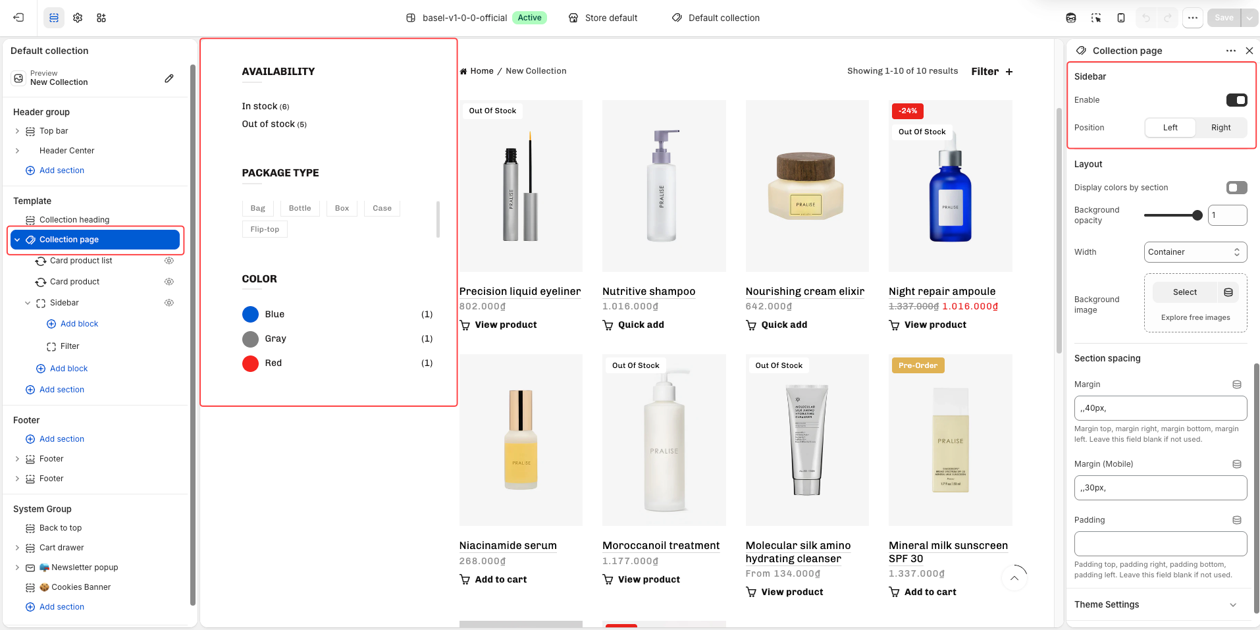Click the Padding dynamic source icon
The image size is (1260, 630).
point(1237,520)
